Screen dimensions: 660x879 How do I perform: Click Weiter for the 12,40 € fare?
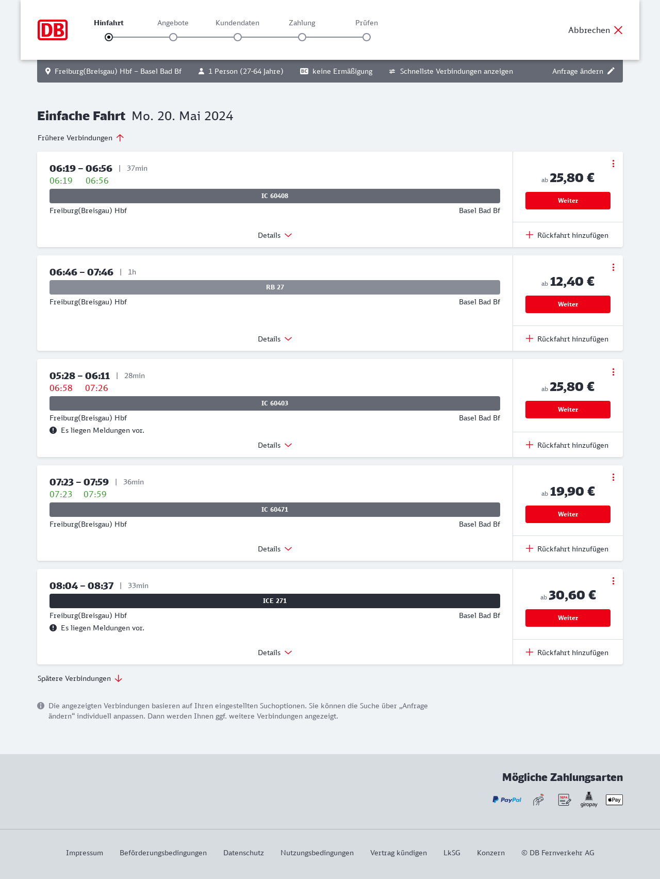pos(568,304)
